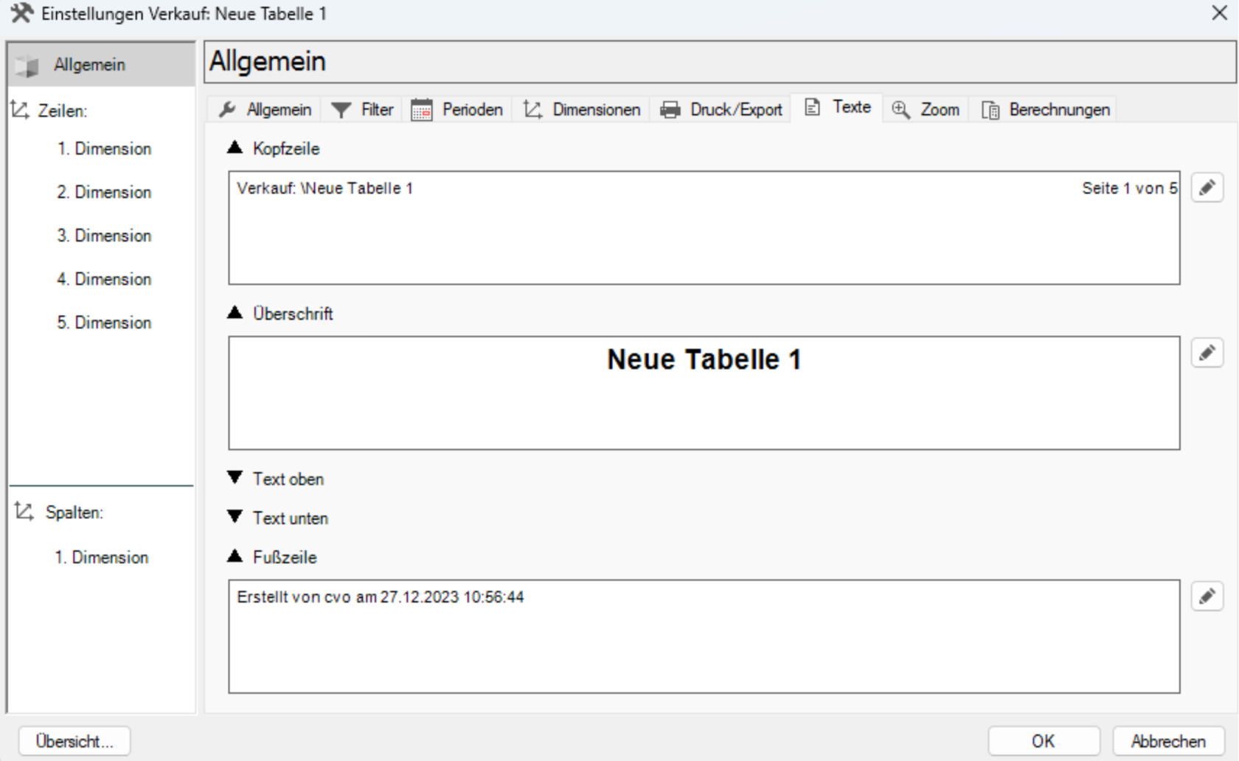The height and width of the screenshot is (761, 1239).
Task: Click the calendar Perioden icon
Action: [x=421, y=110]
